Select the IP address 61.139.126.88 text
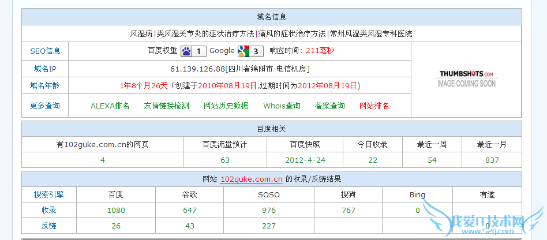547x240 pixels. pyautogui.click(x=197, y=69)
